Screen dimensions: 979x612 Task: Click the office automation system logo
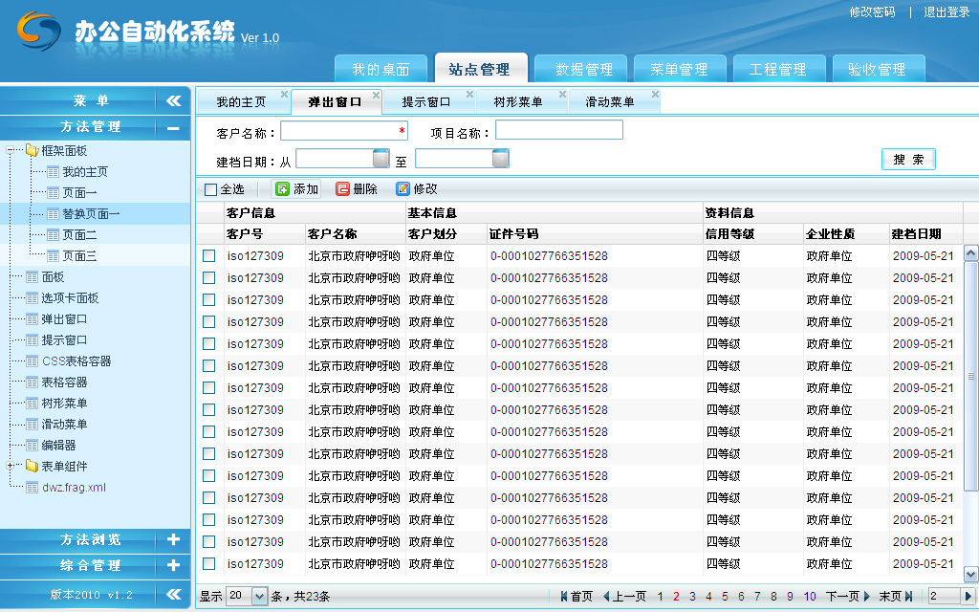tap(38, 30)
